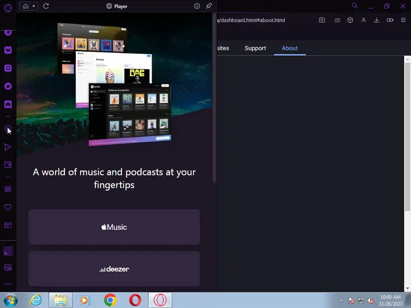Open Telegram in the sidebar

8,33
